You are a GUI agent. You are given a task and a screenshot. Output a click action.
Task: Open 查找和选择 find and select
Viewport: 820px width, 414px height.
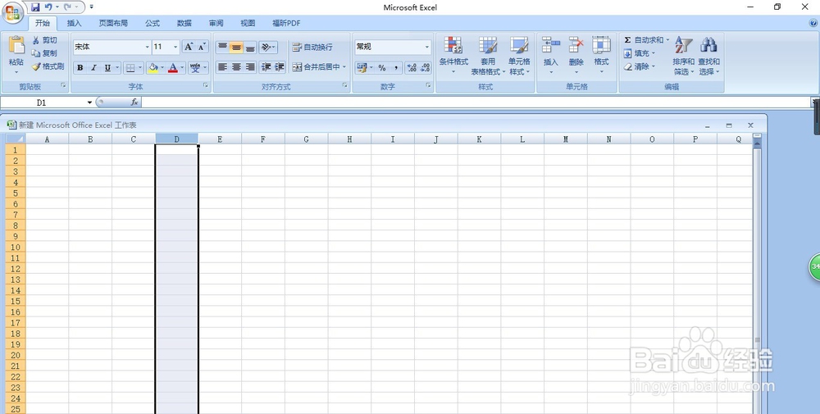pos(708,56)
